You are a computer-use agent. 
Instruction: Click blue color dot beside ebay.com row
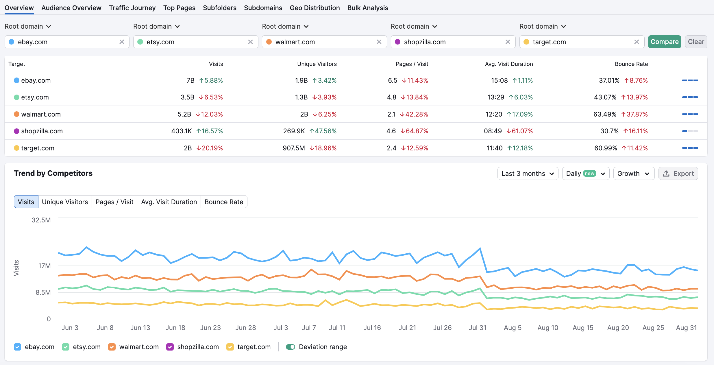click(17, 80)
